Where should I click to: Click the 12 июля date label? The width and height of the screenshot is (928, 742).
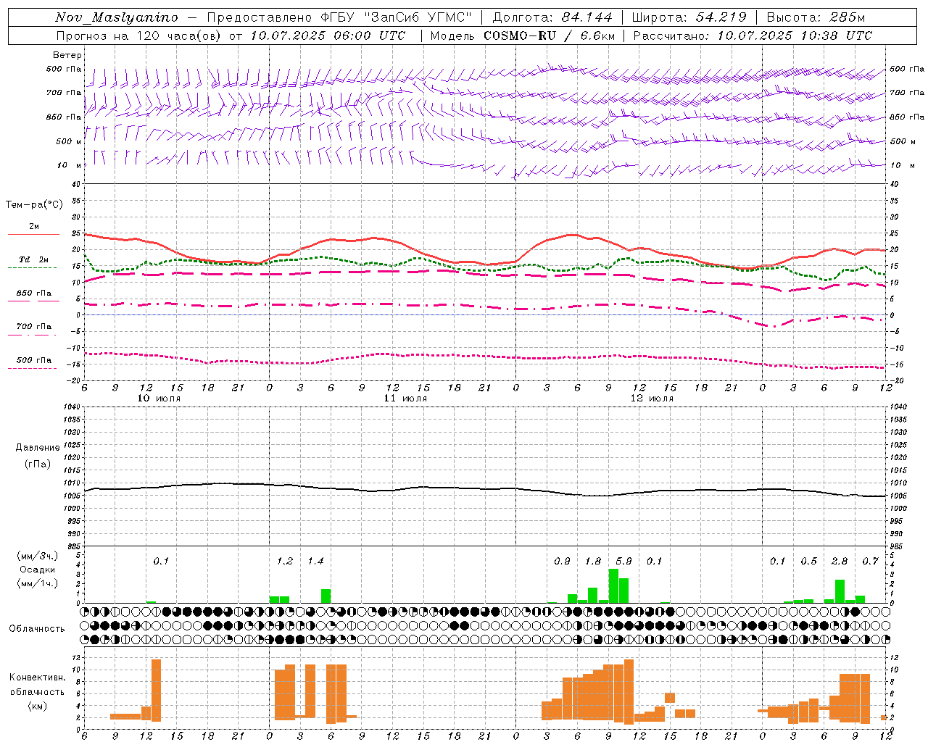[652, 399]
